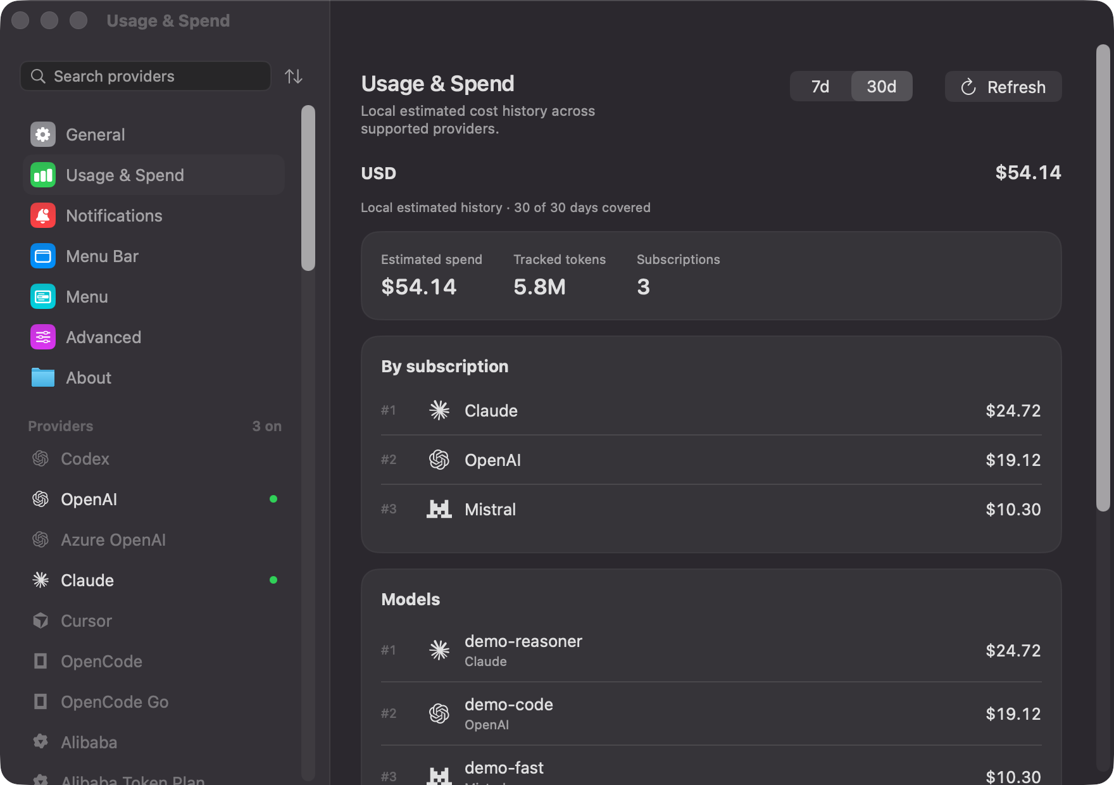
Task: Click the Azure OpenAI provider icon
Action: click(41, 539)
